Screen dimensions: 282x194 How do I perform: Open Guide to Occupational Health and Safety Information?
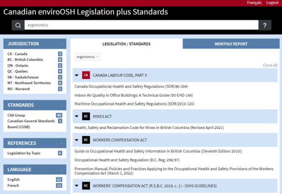[158, 151]
